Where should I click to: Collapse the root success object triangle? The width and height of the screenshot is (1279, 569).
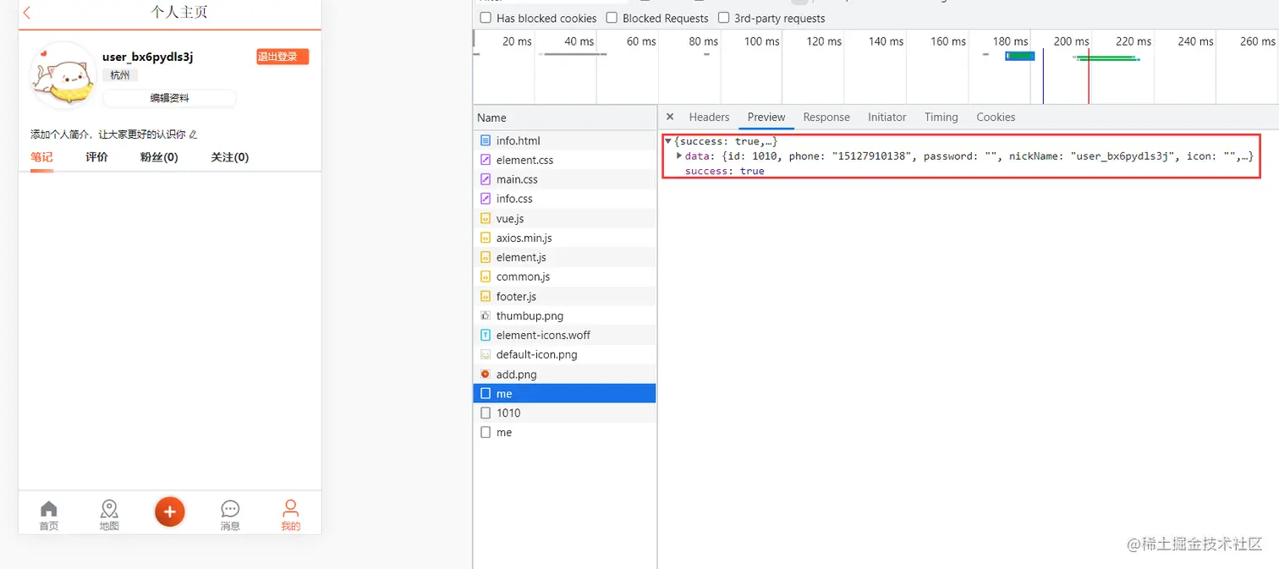tap(668, 141)
